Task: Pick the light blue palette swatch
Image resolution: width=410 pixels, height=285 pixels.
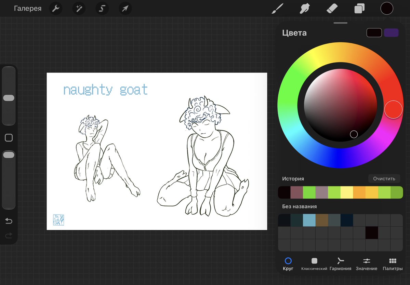Action: [x=309, y=220]
